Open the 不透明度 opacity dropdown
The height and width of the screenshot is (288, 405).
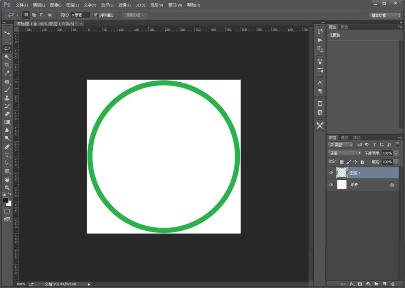coord(395,154)
